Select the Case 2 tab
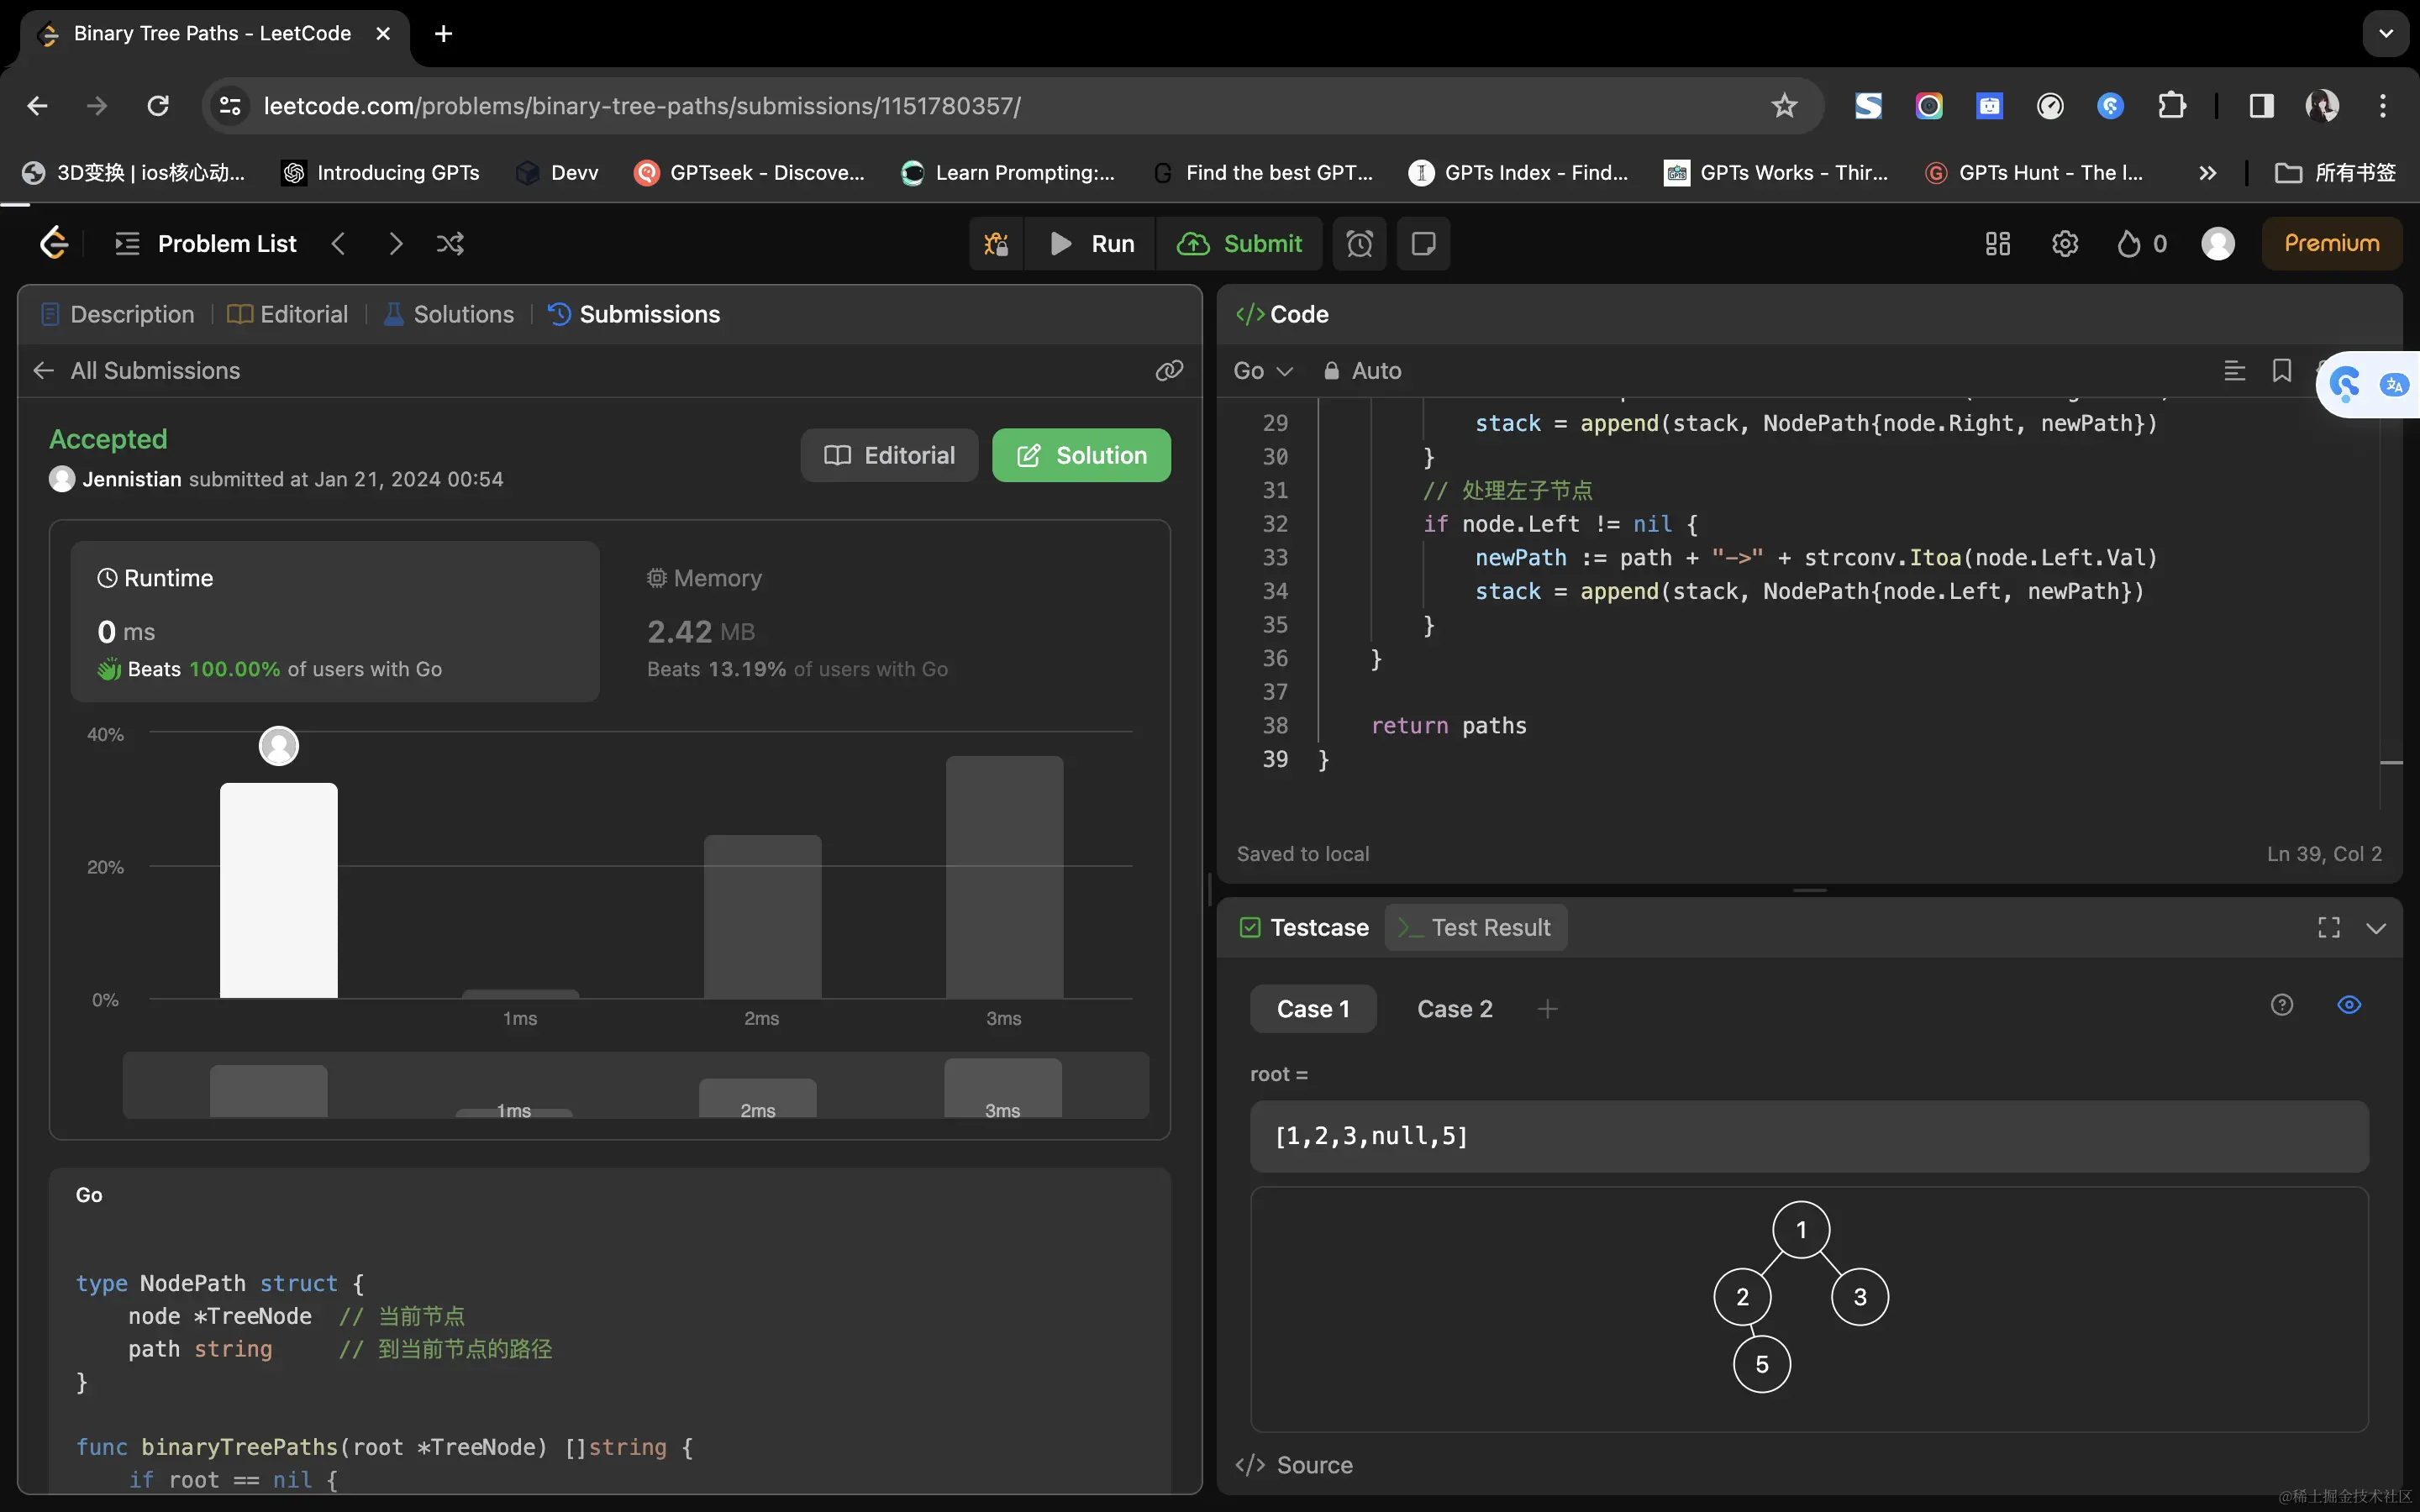 (1454, 1009)
